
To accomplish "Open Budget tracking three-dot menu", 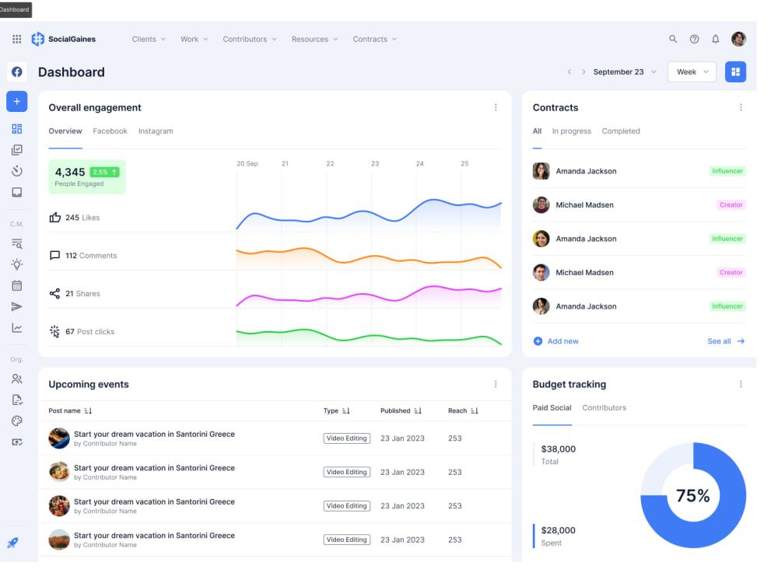I will [741, 384].
